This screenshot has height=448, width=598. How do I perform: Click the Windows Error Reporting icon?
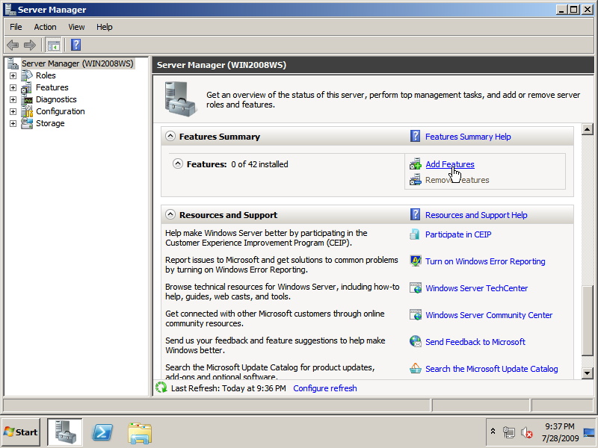pos(416,261)
